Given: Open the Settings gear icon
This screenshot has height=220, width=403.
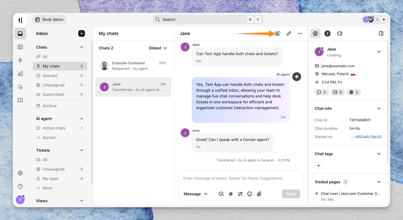Looking at the screenshot, I should pyautogui.click(x=20, y=173).
